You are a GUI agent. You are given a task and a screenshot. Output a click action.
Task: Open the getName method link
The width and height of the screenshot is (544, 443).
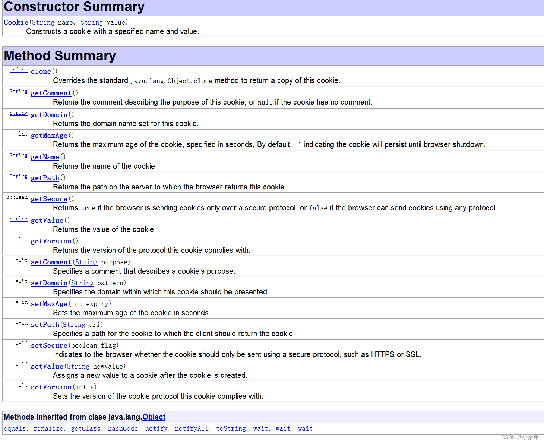(45, 157)
